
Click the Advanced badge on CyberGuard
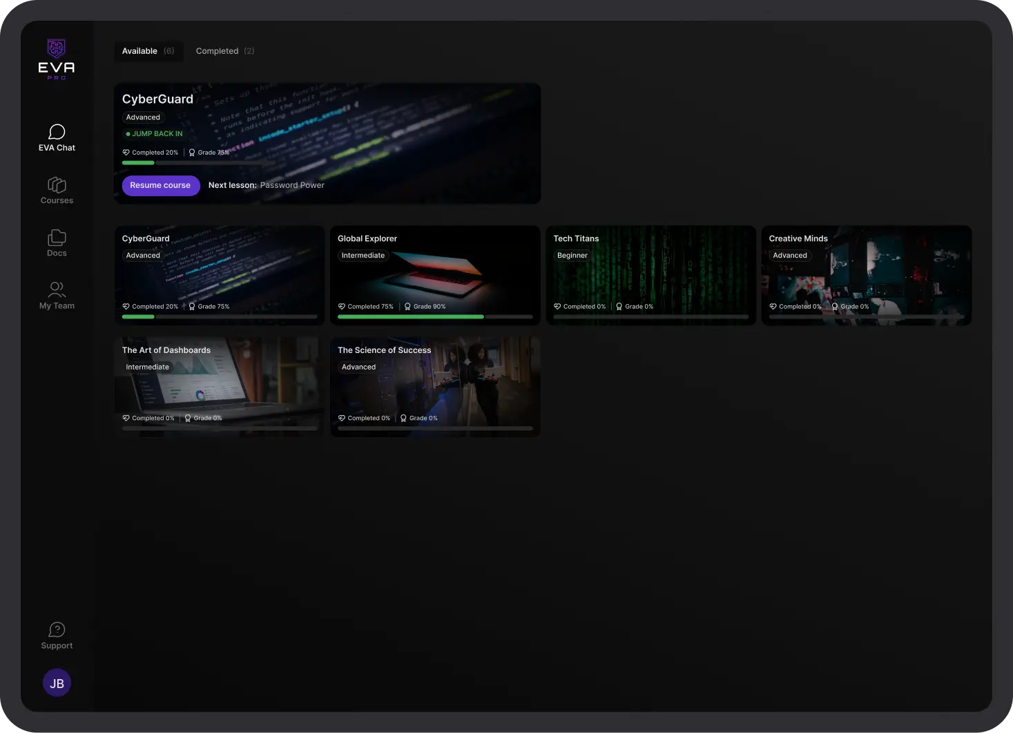coord(143,117)
